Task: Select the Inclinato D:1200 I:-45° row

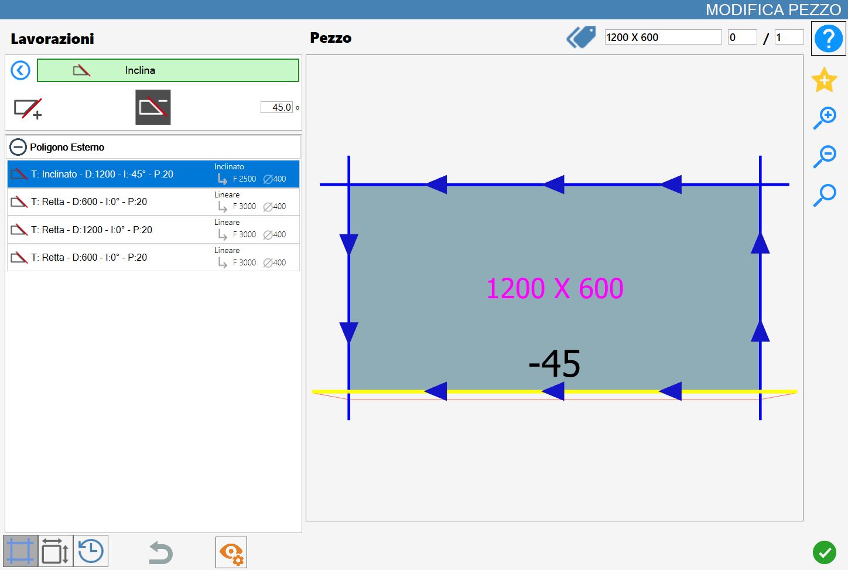Action: (153, 174)
